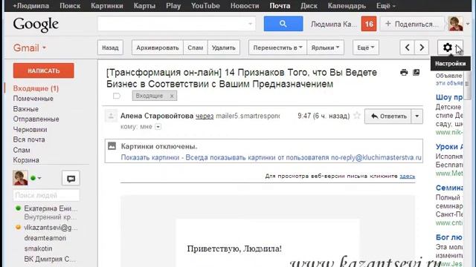Open the Settings gear menu
Screen dimensions: 476x267
click(450, 47)
